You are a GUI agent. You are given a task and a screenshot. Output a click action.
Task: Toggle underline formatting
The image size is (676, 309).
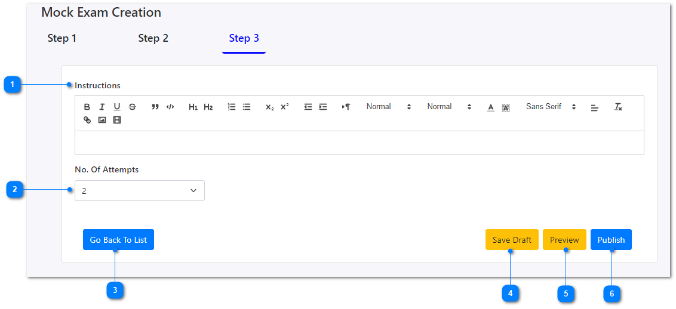tap(117, 107)
